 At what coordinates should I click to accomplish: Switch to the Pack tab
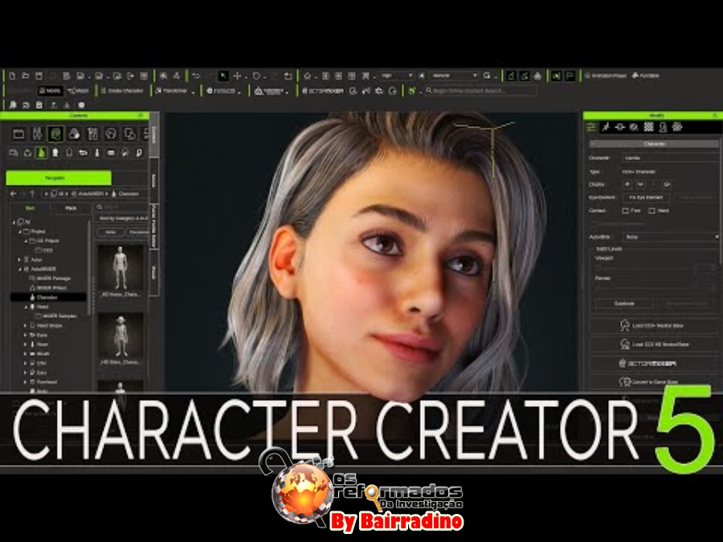click(70, 209)
